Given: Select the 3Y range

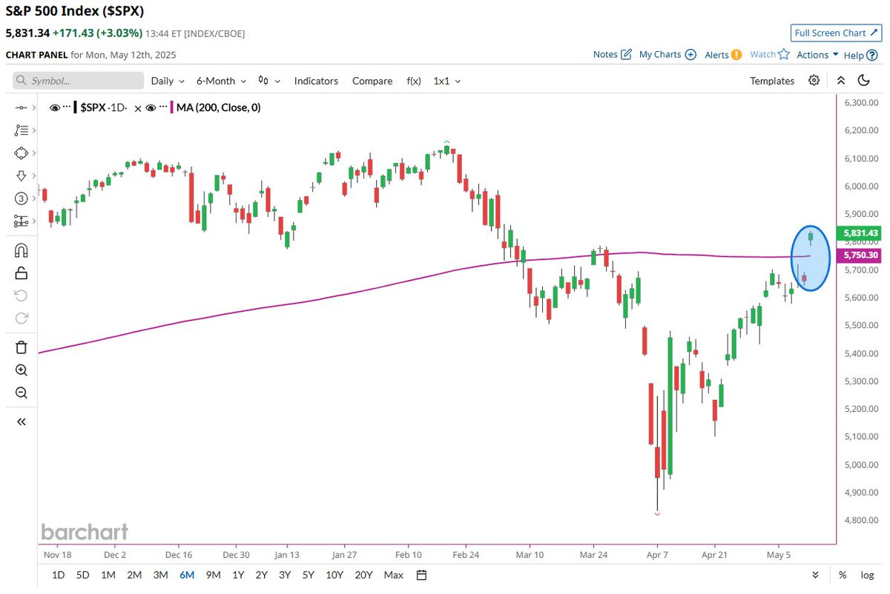Looking at the screenshot, I should pyautogui.click(x=285, y=575).
